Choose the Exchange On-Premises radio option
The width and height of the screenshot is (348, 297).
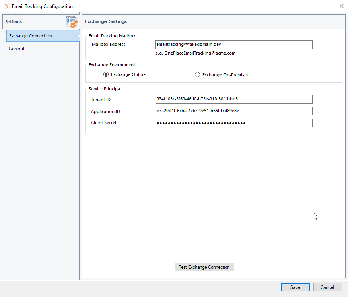pos(198,75)
